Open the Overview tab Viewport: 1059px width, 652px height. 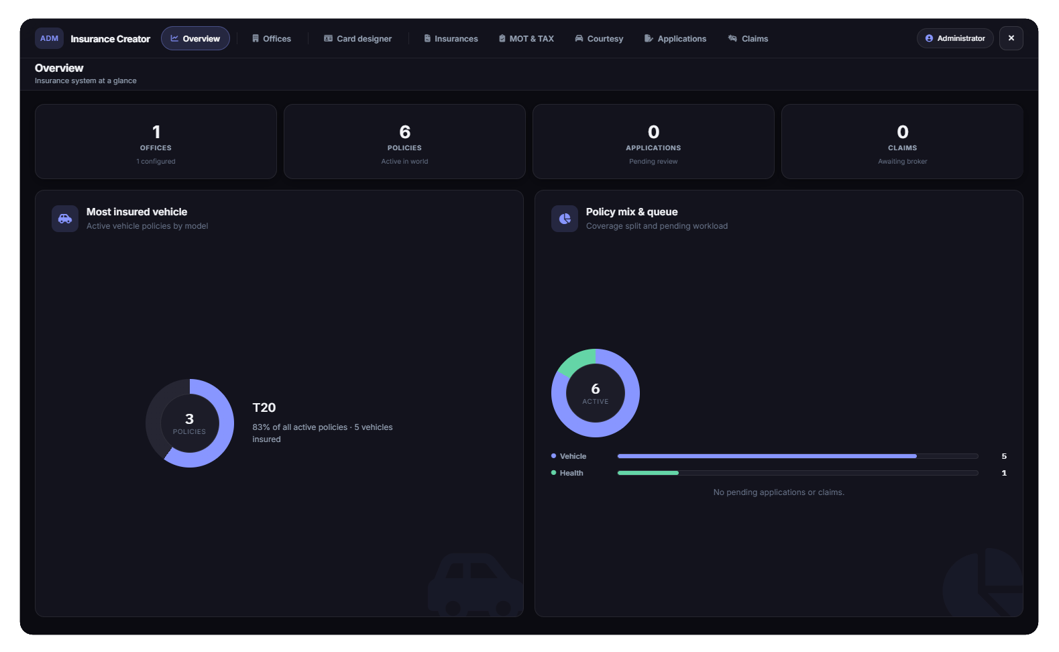click(x=195, y=38)
